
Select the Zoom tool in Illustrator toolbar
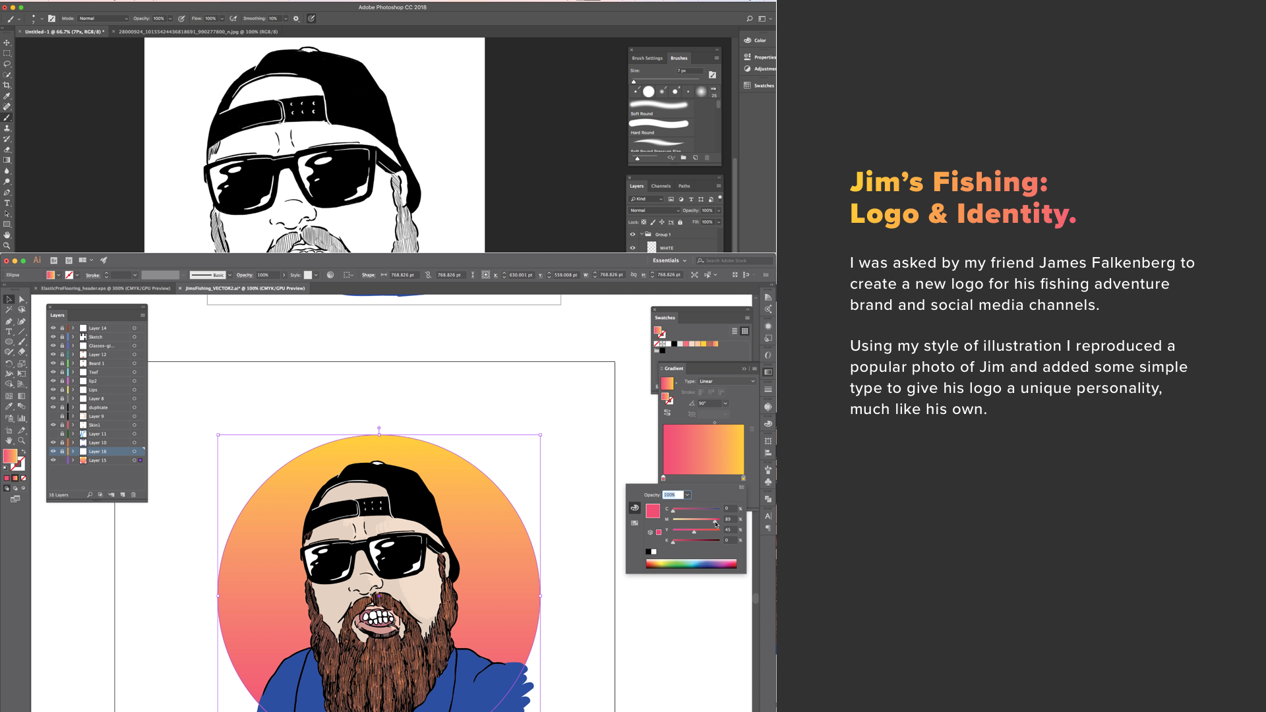pyautogui.click(x=21, y=440)
